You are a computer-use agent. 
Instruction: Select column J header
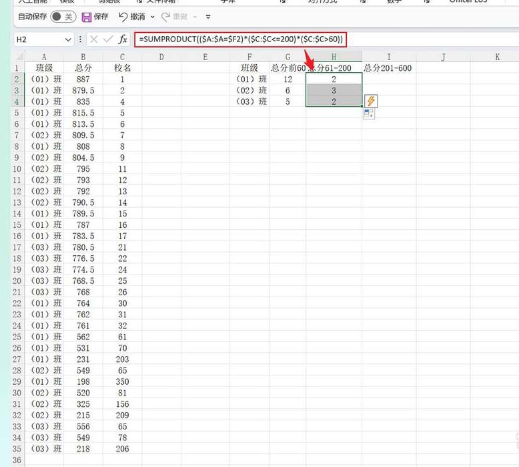pyautogui.click(x=443, y=57)
